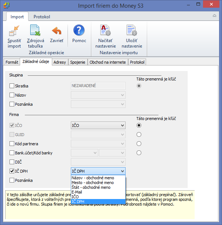Open the lower Protokol tab beside Obchod
The height and width of the screenshot is (225, 222).
pyautogui.click(x=137, y=62)
